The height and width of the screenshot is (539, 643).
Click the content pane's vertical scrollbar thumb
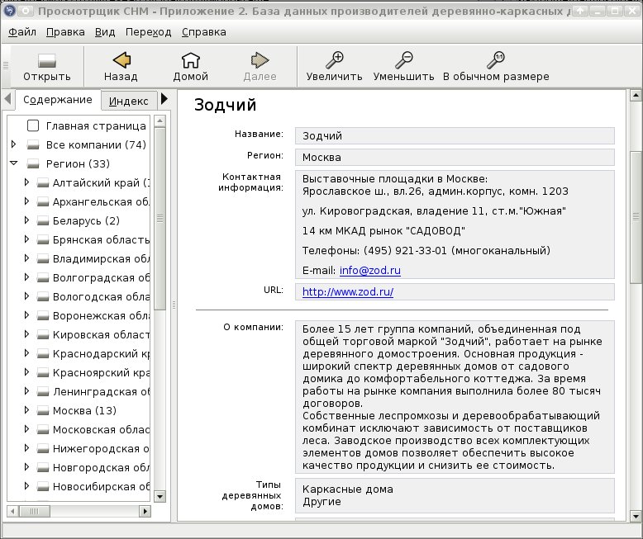(x=636, y=216)
